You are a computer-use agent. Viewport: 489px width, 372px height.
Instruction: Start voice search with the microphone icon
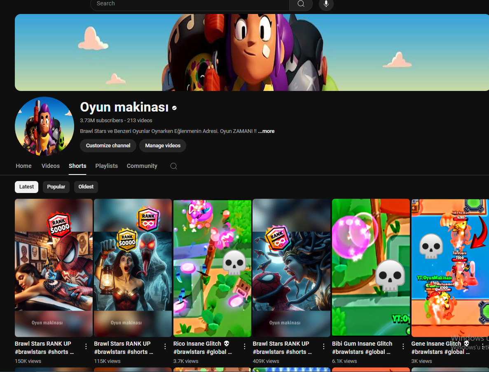click(x=326, y=4)
